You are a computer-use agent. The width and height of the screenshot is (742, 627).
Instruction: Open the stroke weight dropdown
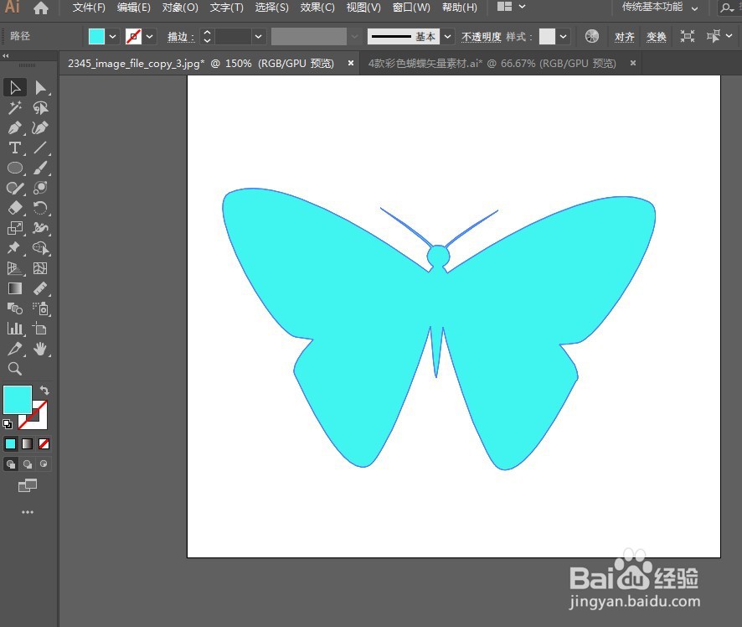(259, 37)
